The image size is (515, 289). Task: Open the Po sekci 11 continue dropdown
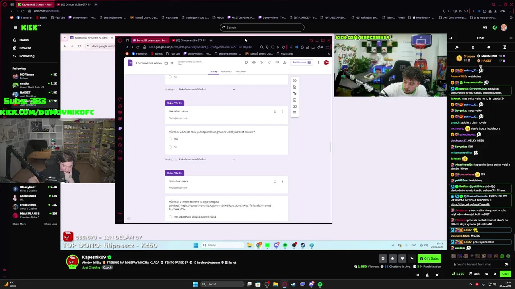click(207, 90)
